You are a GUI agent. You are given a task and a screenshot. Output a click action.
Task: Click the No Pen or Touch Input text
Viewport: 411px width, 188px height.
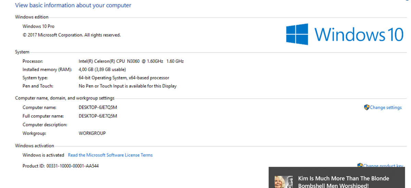(x=127, y=86)
